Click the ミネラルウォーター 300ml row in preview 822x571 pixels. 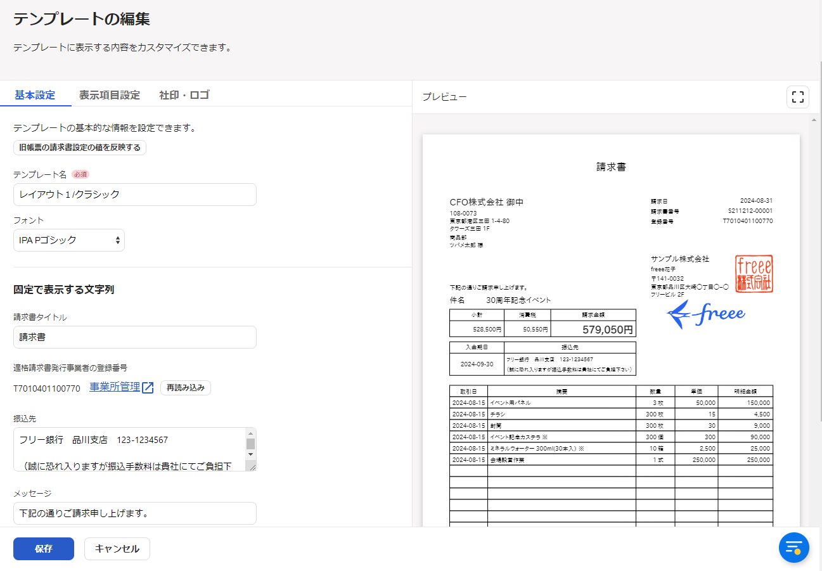[x=611, y=448]
